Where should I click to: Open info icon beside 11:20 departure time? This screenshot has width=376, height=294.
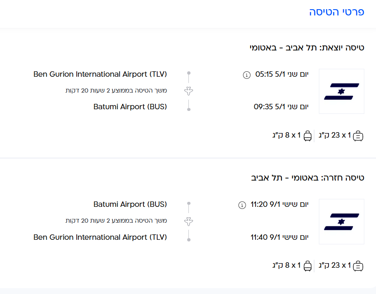(x=242, y=205)
